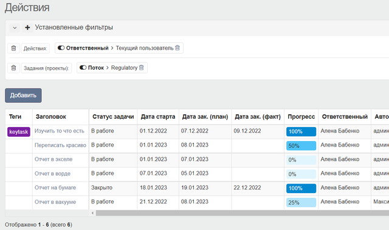Open the task Отчет в вакууме
389x230 pixels.
(55, 202)
